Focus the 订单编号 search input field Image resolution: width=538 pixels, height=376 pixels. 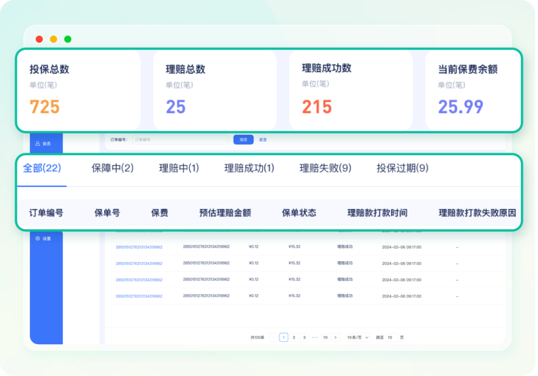pyautogui.click(x=180, y=140)
